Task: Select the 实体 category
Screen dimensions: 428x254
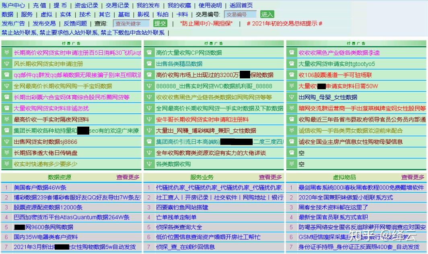Action: [x=66, y=14]
